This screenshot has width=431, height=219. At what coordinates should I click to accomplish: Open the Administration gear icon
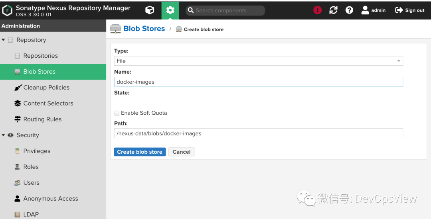click(x=170, y=10)
